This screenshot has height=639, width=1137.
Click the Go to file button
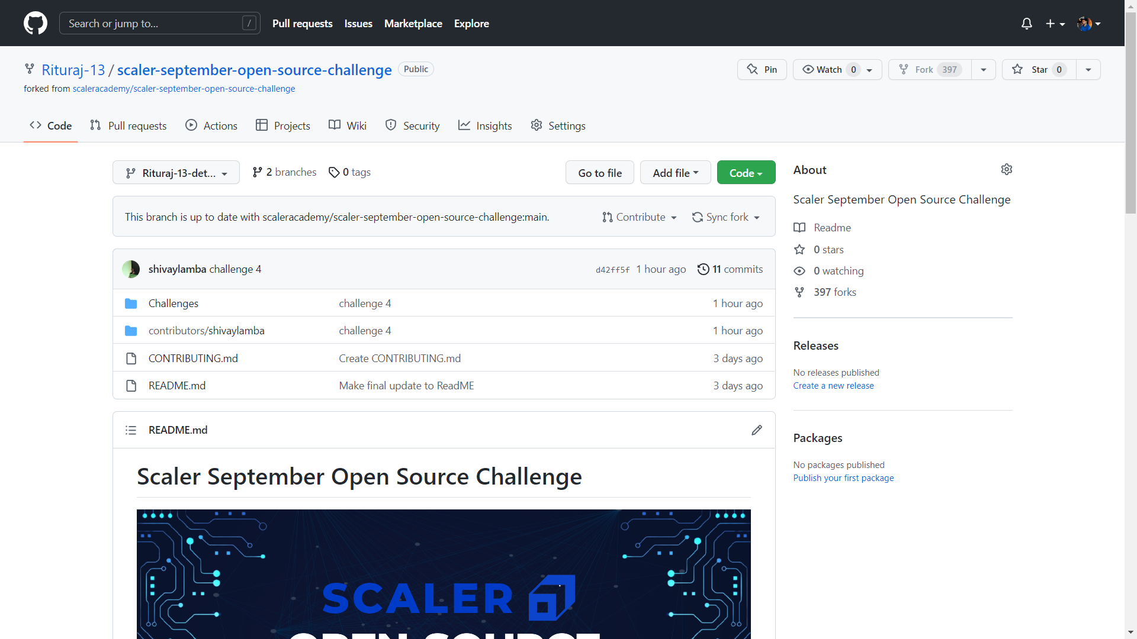[599, 173]
